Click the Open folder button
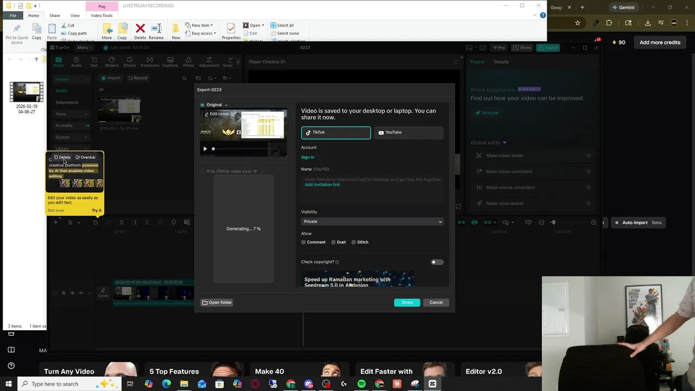This screenshot has width=695, height=391. 217,302
